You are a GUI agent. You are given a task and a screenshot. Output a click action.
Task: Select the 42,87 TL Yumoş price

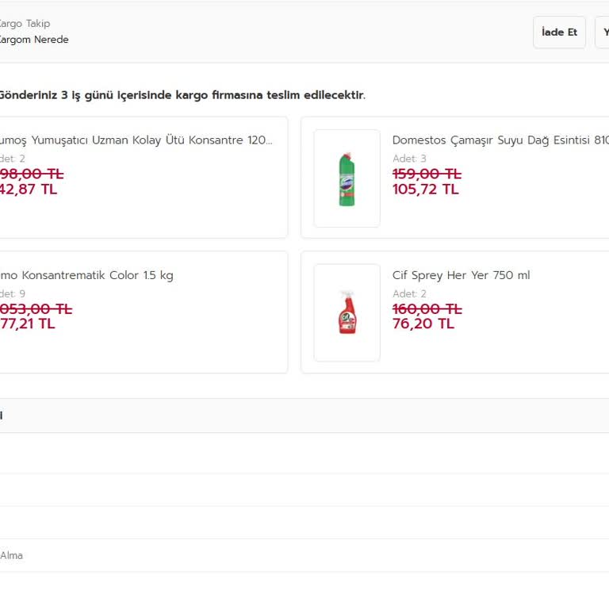pyautogui.click(x=29, y=190)
